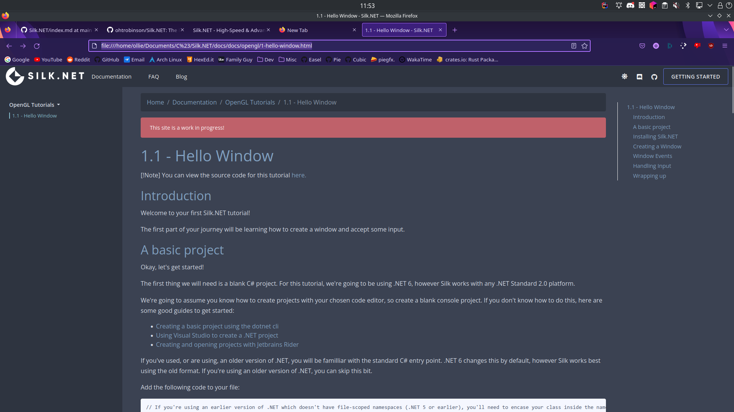Click the navigate back arrow
Image resolution: width=734 pixels, height=412 pixels.
(x=9, y=46)
